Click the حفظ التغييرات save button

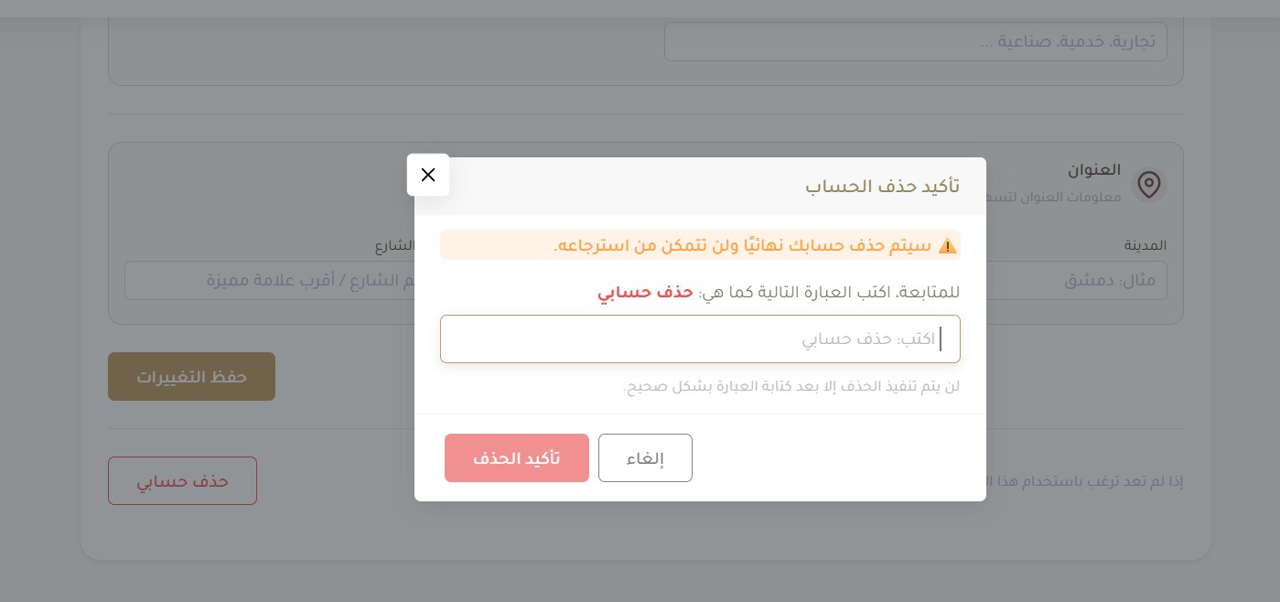point(191,376)
